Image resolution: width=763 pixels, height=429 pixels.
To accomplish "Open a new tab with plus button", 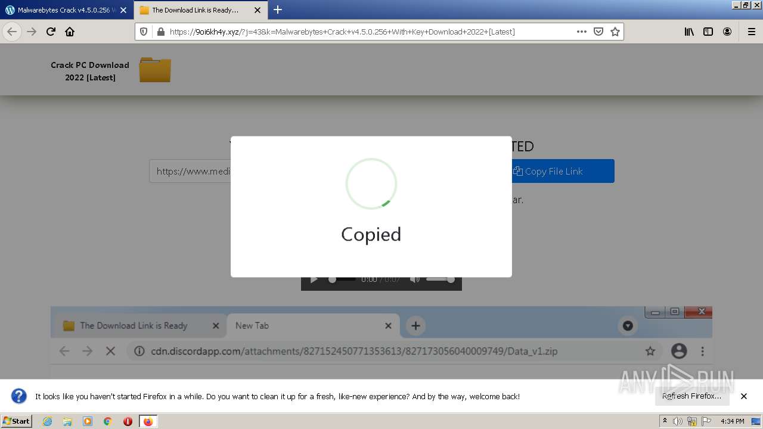I will pos(278,10).
